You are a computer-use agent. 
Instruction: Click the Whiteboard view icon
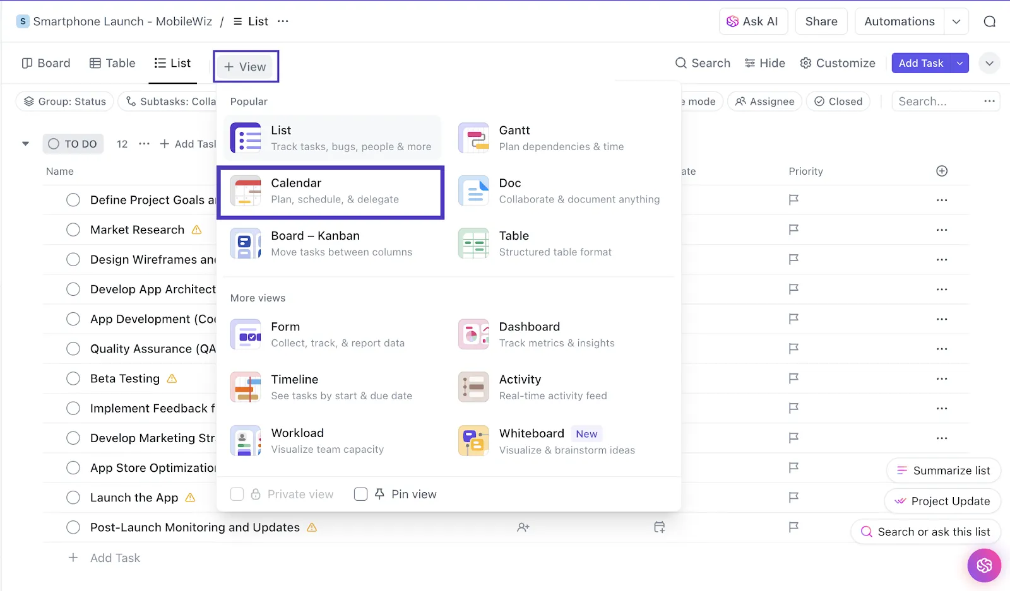click(473, 440)
